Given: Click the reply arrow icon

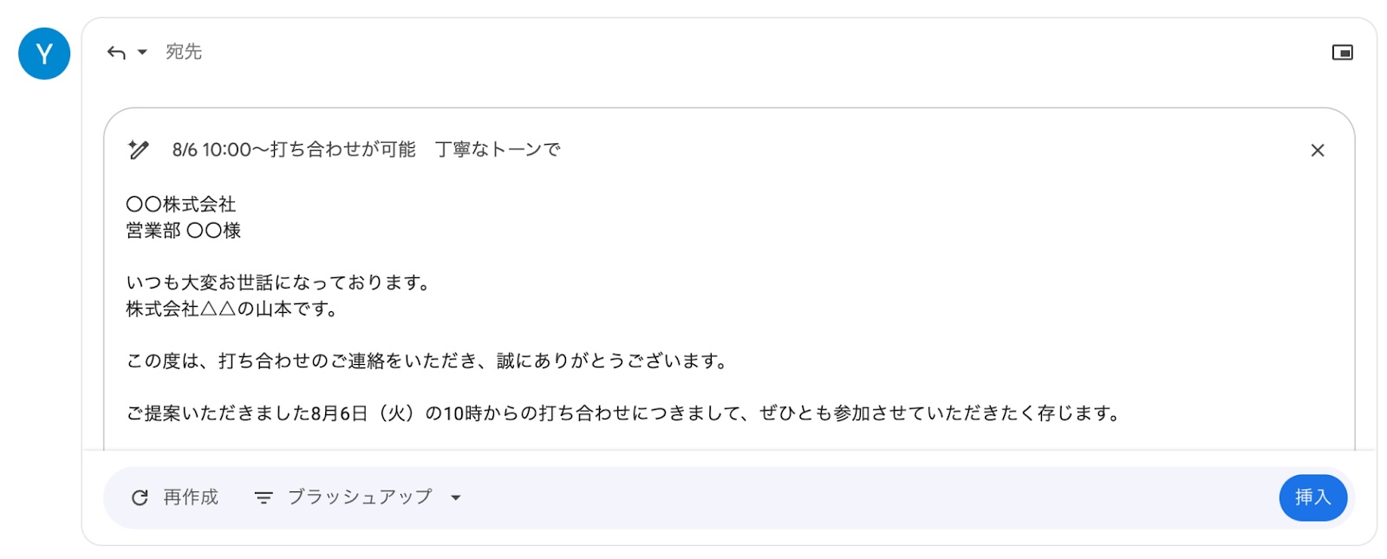Looking at the screenshot, I should [x=116, y=53].
